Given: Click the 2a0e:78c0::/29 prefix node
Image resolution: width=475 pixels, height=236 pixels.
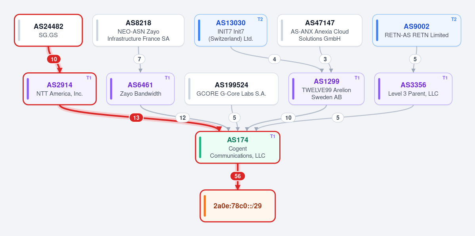Looking at the screenshot, I should click(x=238, y=206).
